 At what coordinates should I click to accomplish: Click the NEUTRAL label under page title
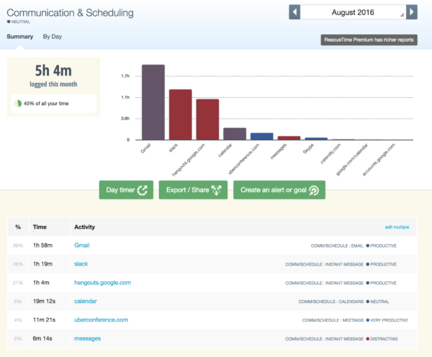pos(21,22)
